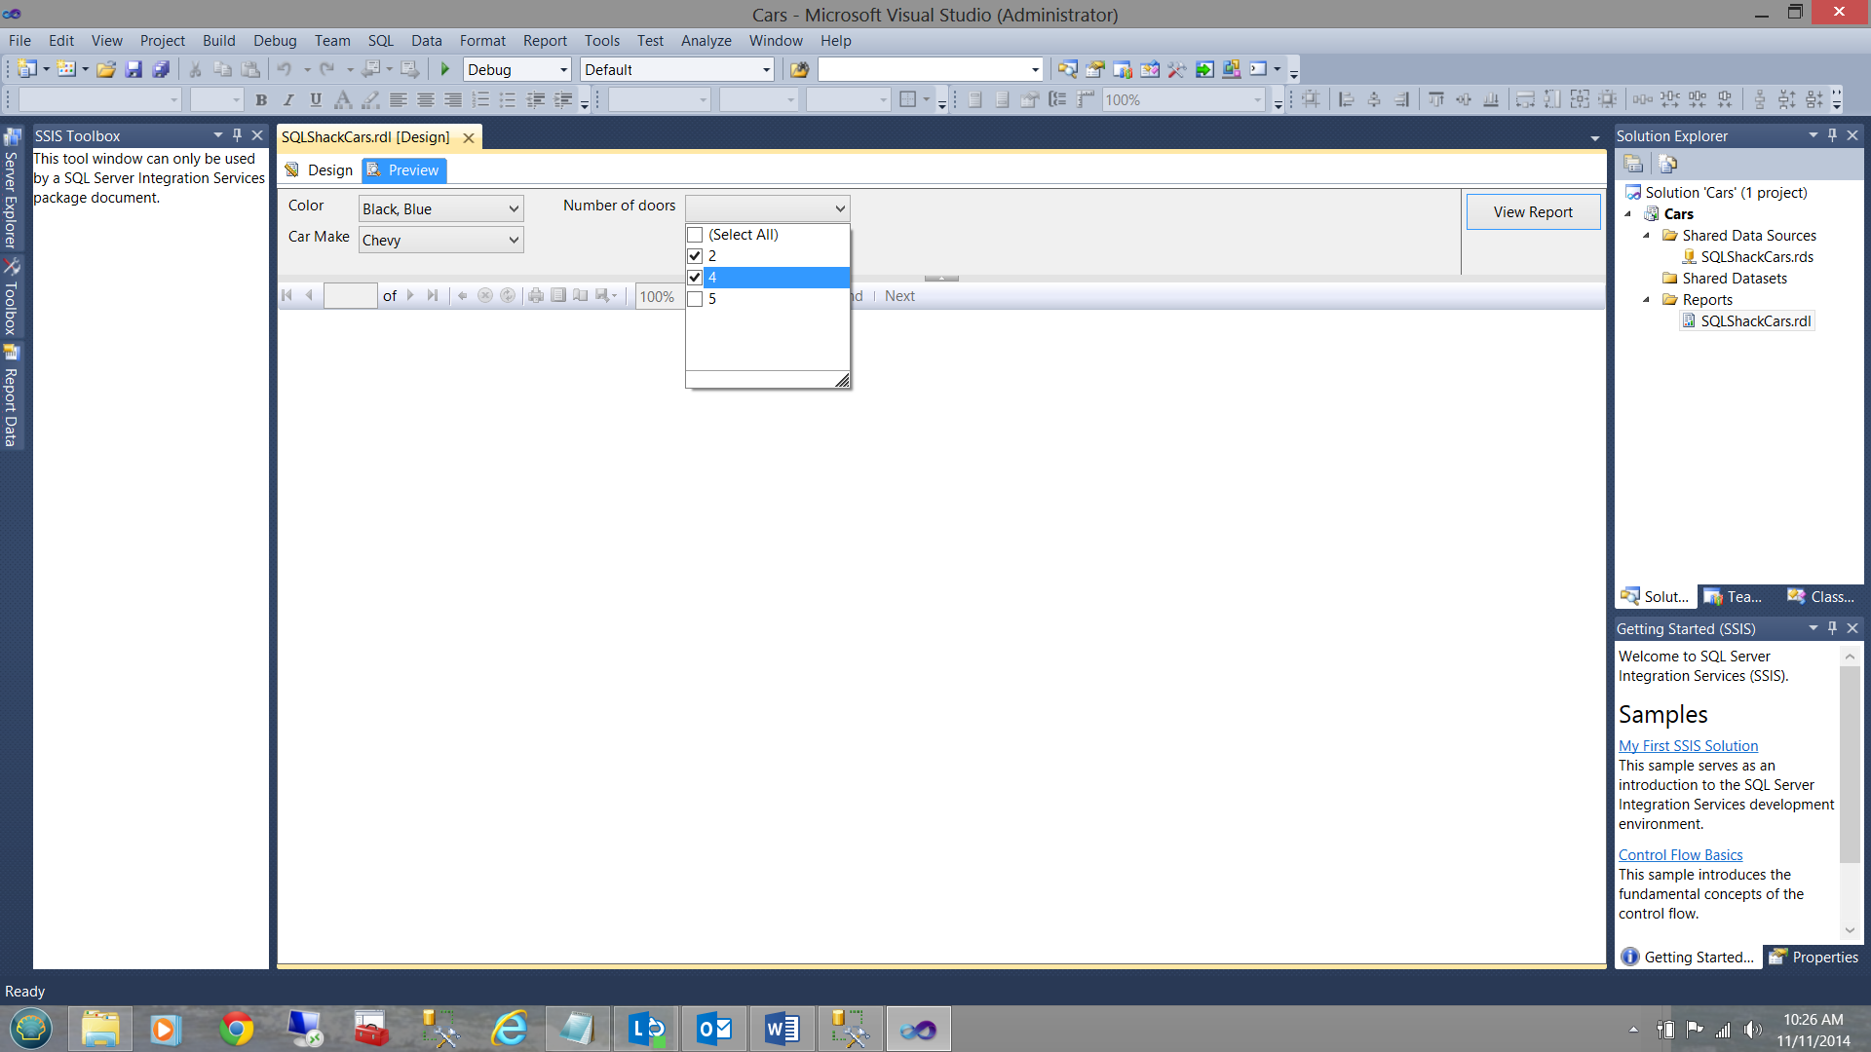Uncheck the 2 doors checkbox

click(x=695, y=256)
